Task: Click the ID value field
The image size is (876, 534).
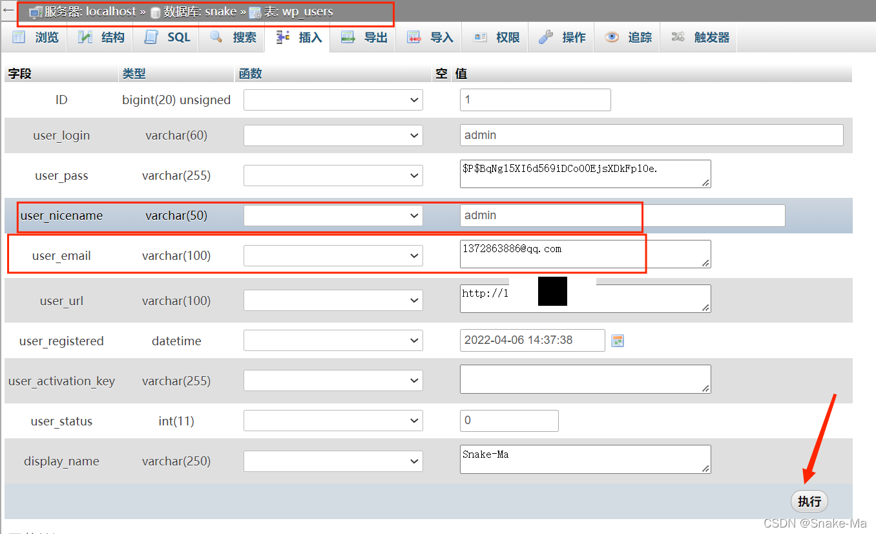Action: click(x=536, y=100)
